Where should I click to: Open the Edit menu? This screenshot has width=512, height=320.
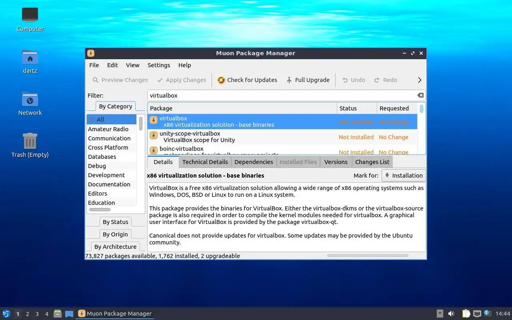(112, 65)
